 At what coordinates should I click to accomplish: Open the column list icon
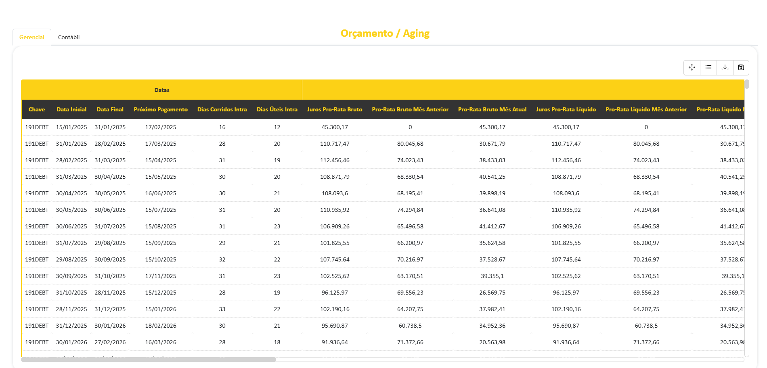tap(708, 67)
